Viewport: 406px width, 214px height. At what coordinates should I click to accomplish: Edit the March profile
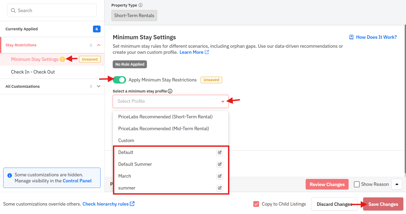[x=220, y=176]
